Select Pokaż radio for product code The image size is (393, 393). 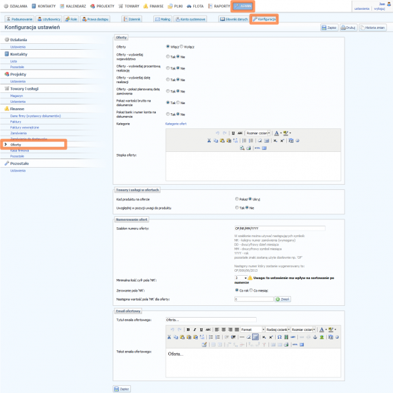tap(236, 198)
